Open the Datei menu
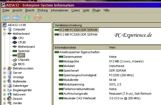The width and height of the screenshot is (161, 105). click(6, 10)
